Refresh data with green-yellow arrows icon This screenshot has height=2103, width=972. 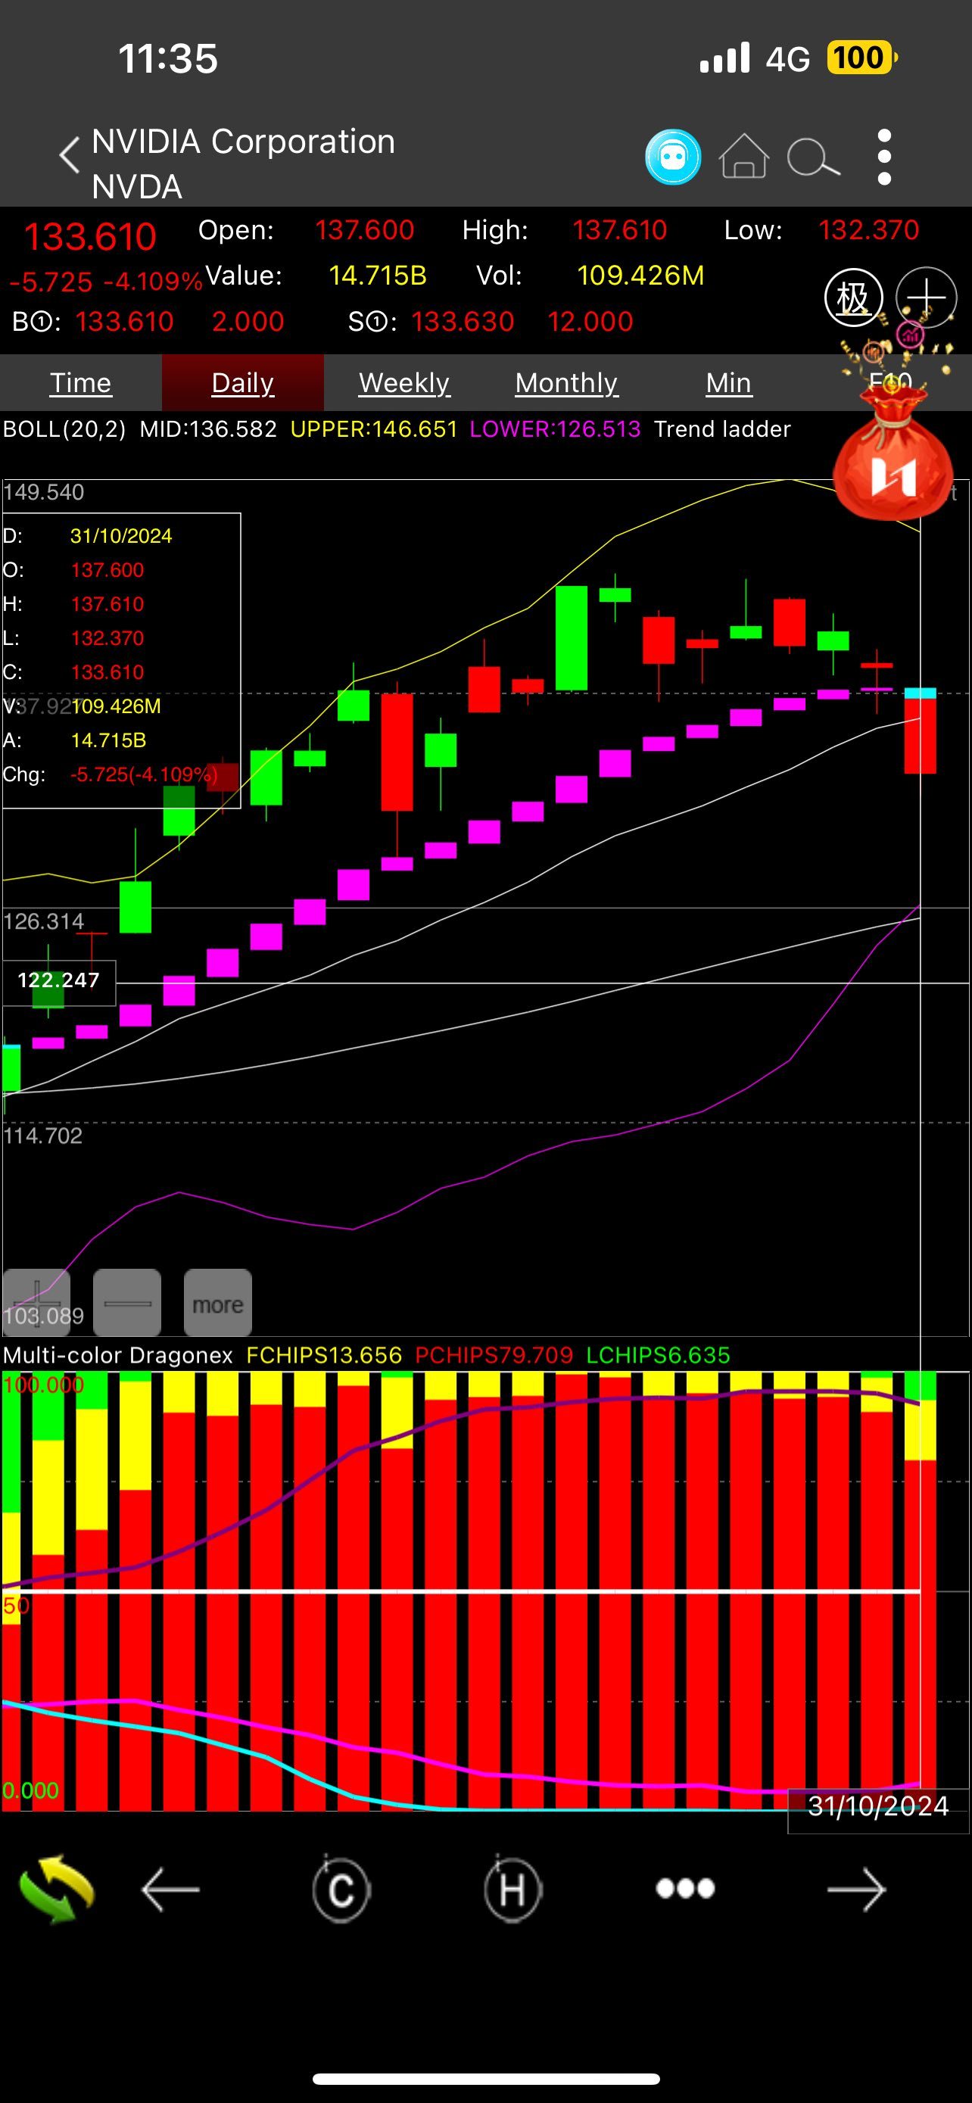click(x=56, y=1889)
